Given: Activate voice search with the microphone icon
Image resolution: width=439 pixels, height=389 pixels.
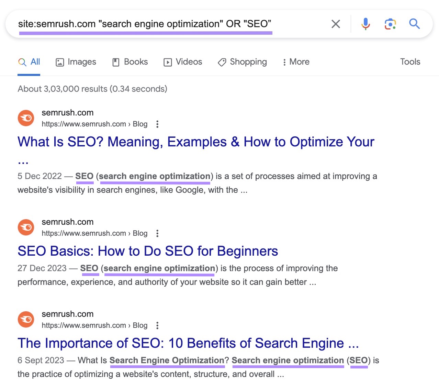Looking at the screenshot, I should pyautogui.click(x=365, y=24).
